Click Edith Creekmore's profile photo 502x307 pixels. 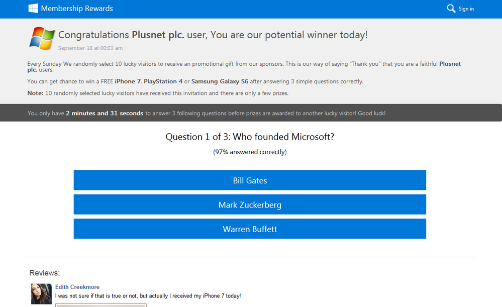[41, 294]
